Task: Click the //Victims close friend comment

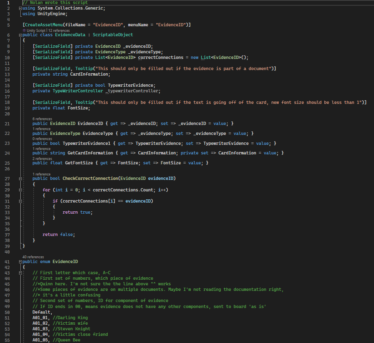Action: point(80,334)
